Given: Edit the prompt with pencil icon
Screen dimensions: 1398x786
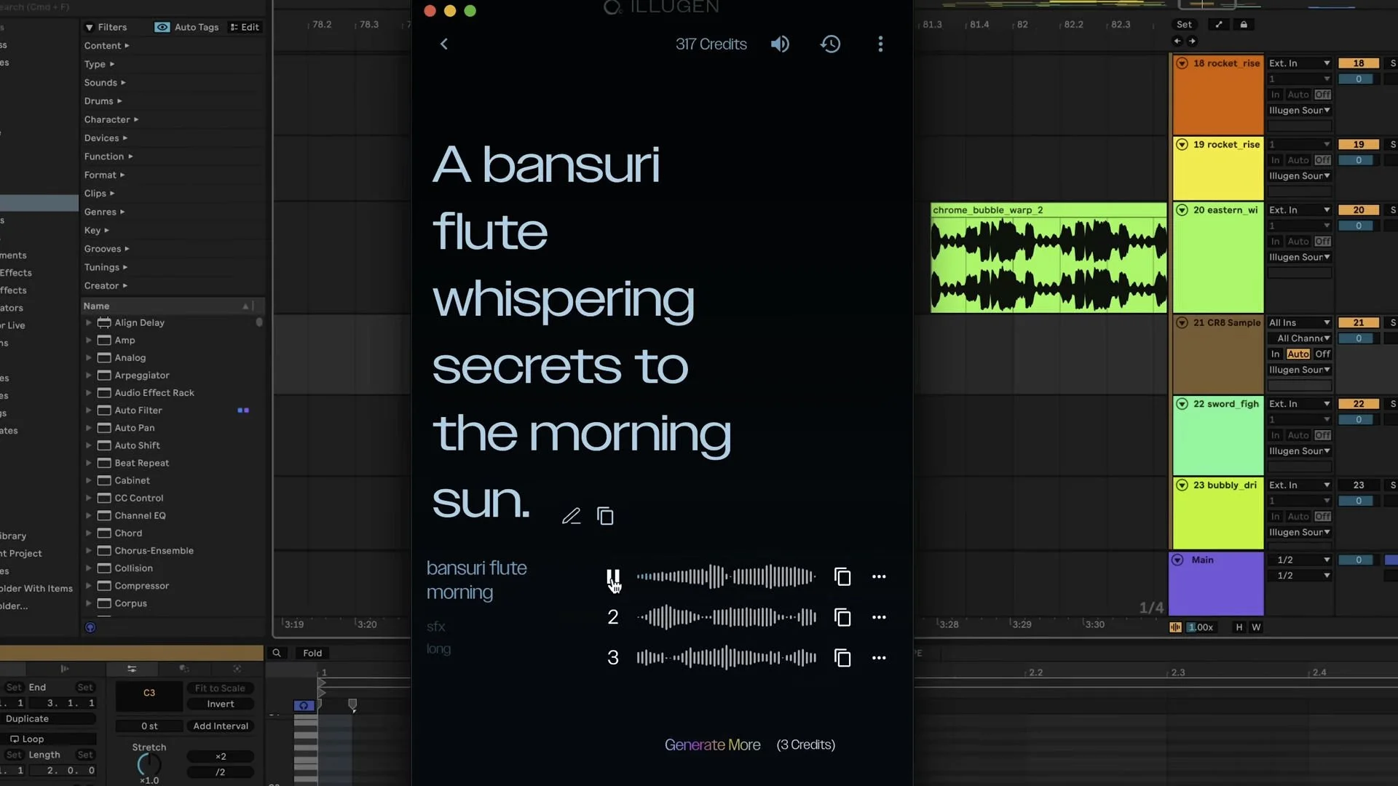Looking at the screenshot, I should pos(572,516).
